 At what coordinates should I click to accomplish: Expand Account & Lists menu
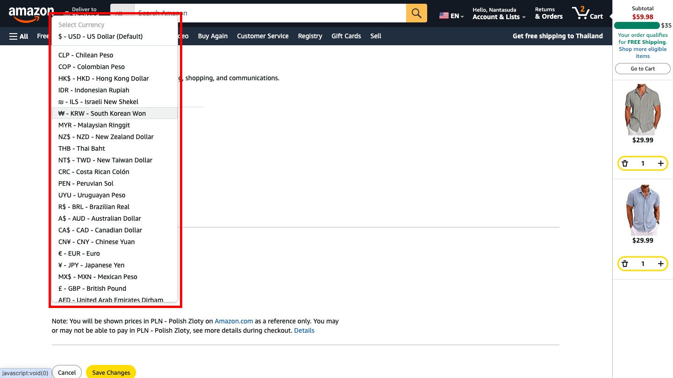pyautogui.click(x=499, y=14)
